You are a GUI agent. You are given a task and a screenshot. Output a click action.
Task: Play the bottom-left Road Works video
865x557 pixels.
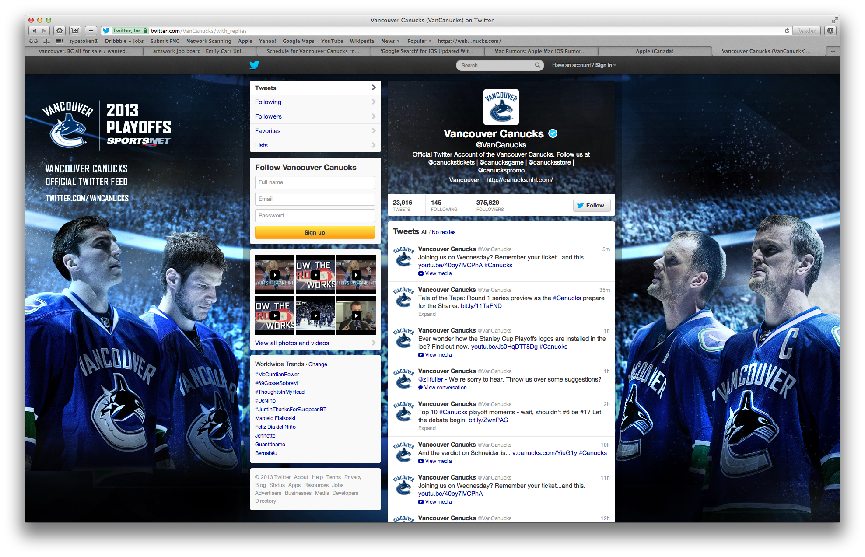click(x=275, y=315)
